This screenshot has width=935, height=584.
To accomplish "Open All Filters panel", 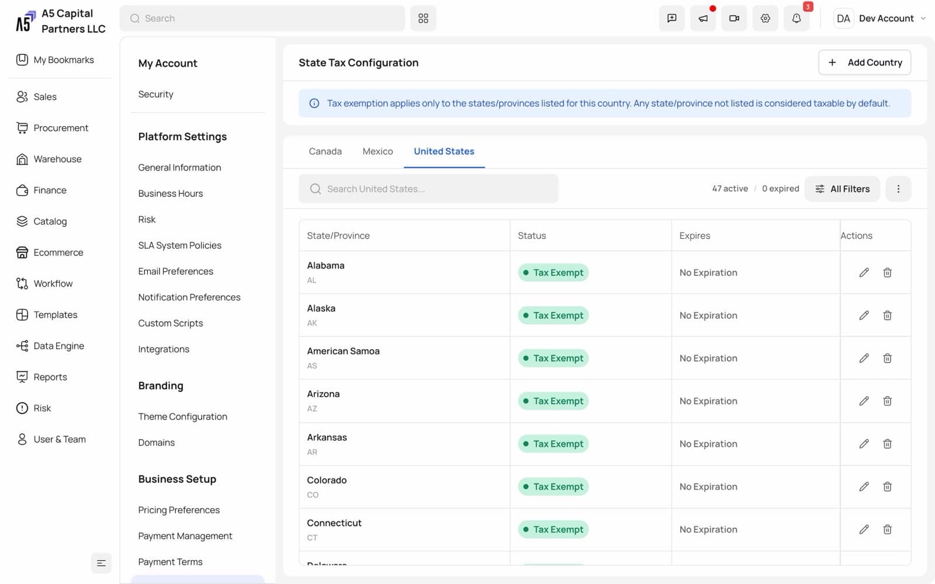I will [842, 189].
